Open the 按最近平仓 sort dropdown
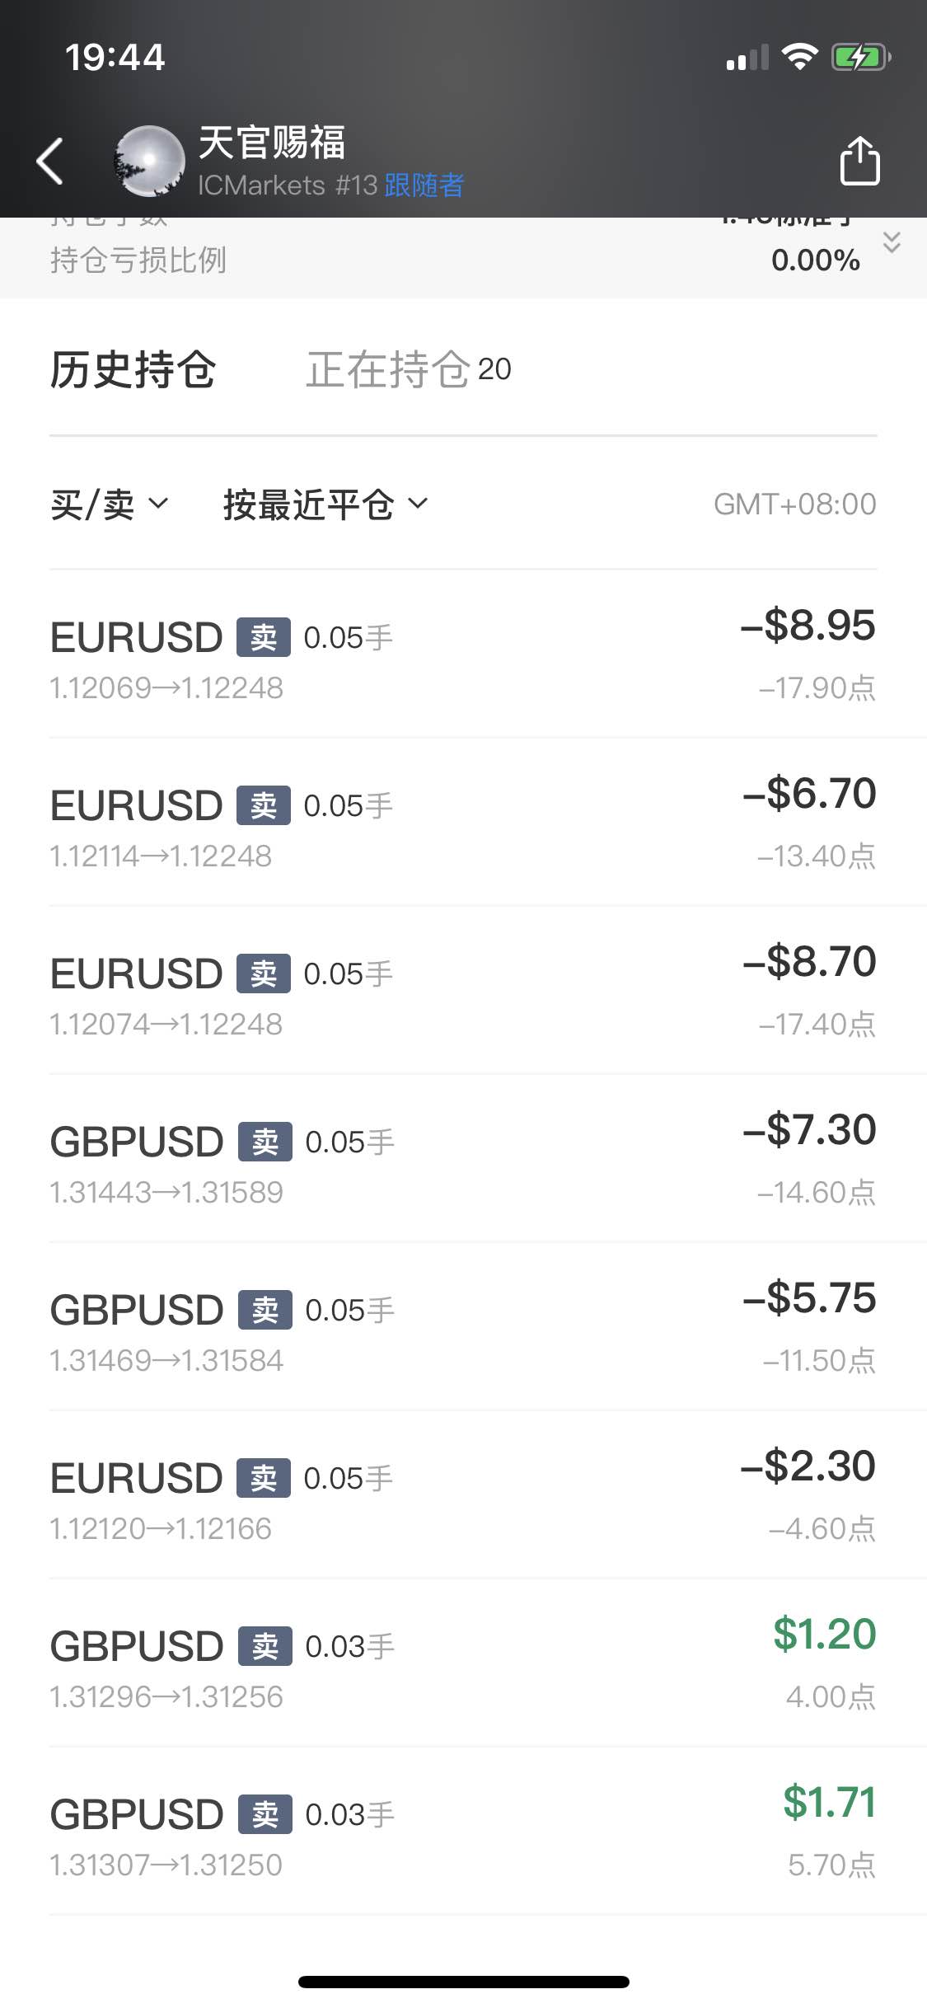The height and width of the screenshot is (2008, 927). 326,504
